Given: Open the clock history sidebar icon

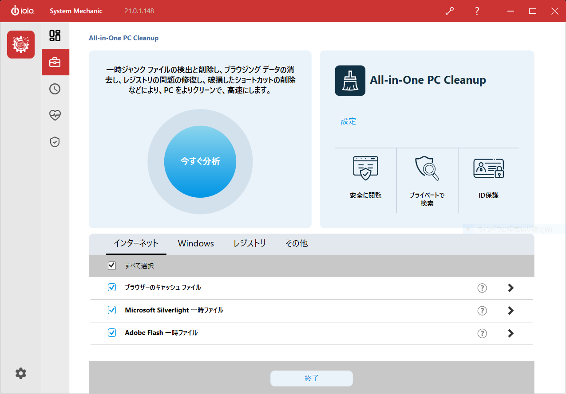Looking at the screenshot, I should coord(55,89).
